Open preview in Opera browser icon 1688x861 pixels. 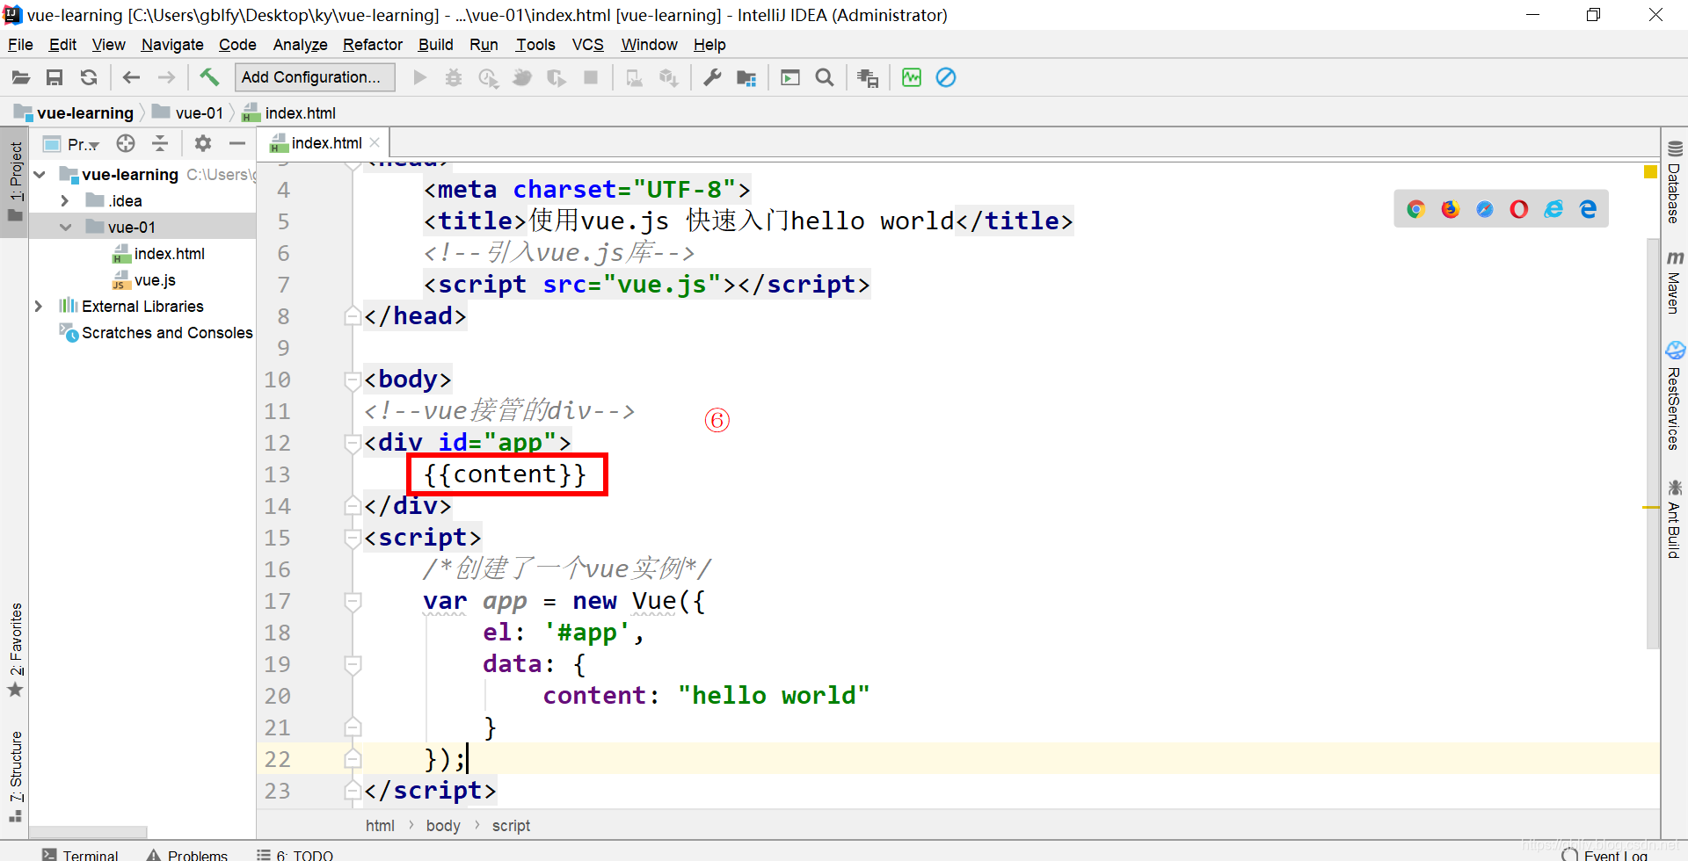[x=1519, y=209]
